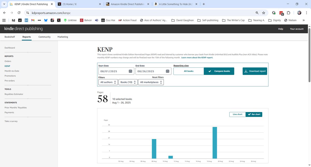311x167 pixels.
Task: Open the Help link in header
Action: point(281,29)
